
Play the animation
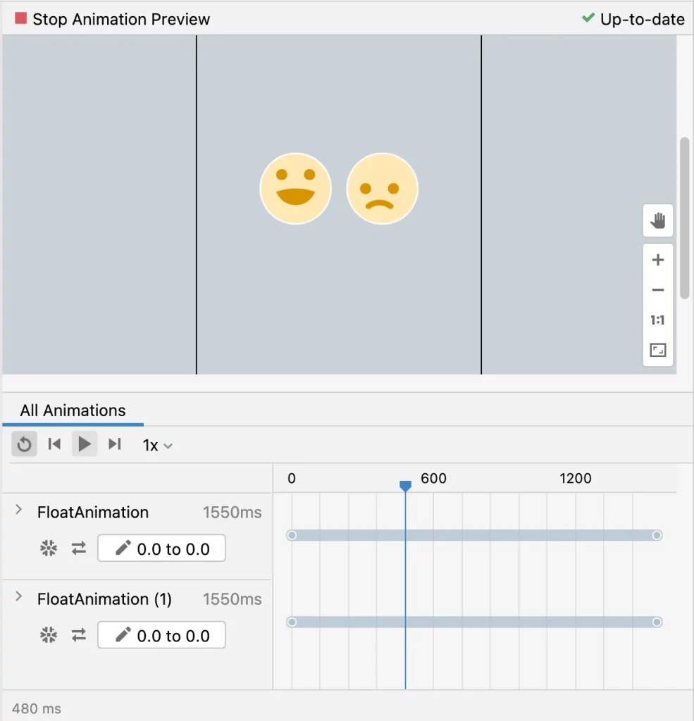coord(85,444)
